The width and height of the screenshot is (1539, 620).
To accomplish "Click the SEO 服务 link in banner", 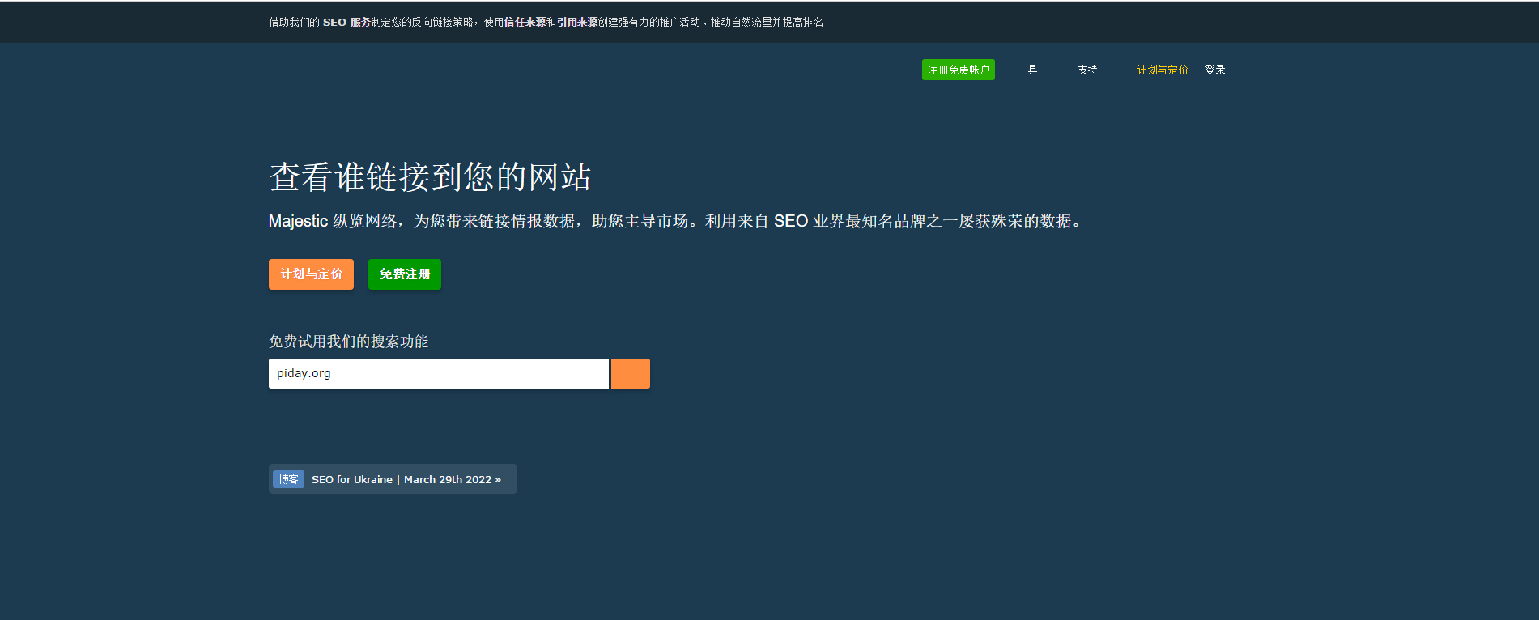I will [346, 22].
